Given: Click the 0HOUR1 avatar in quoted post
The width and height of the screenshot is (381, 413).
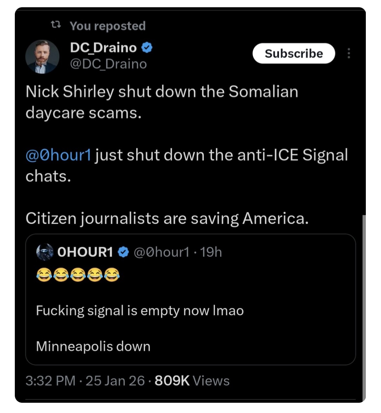Looking at the screenshot, I should coord(45,252).
